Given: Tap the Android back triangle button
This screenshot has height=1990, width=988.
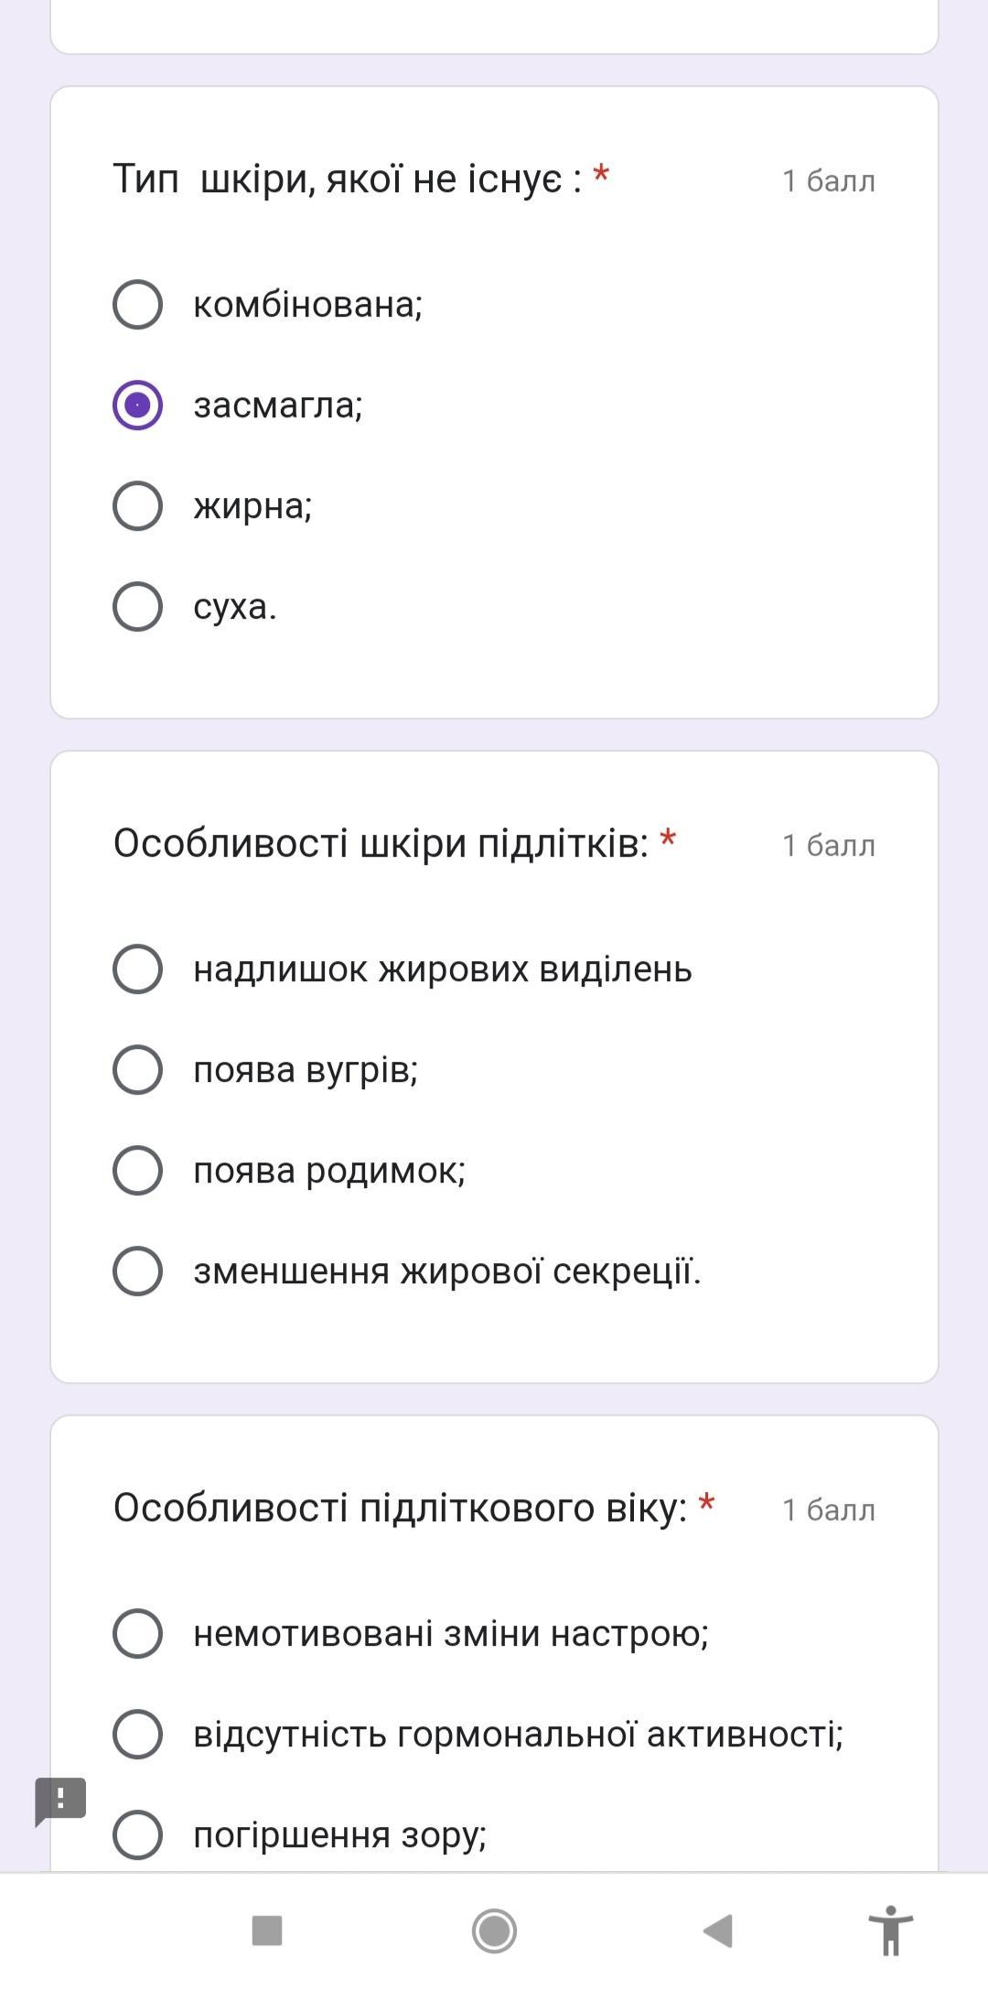Looking at the screenshot, I should [718, 1931].
